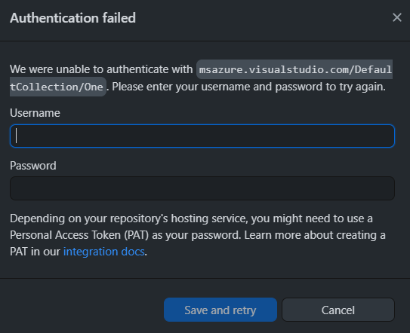Click the 'We were unable to authenticate' text
The height and width of the screenshot is (333, 410).
tap(101, 69)
